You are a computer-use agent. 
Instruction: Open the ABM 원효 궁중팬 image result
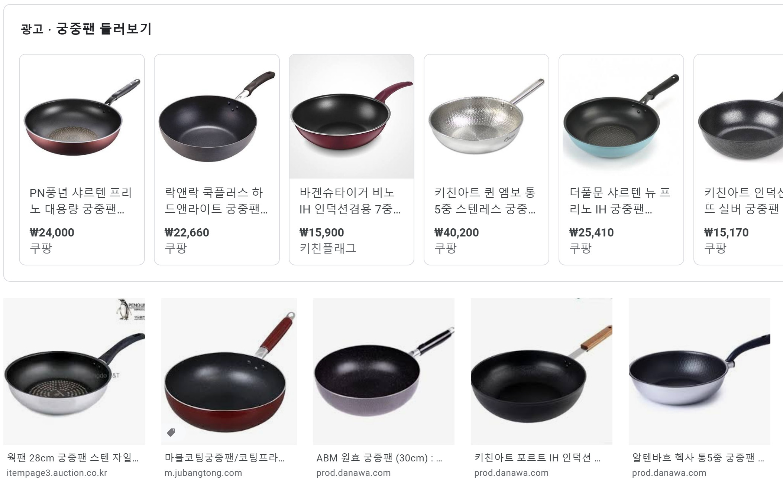[384, 372]
